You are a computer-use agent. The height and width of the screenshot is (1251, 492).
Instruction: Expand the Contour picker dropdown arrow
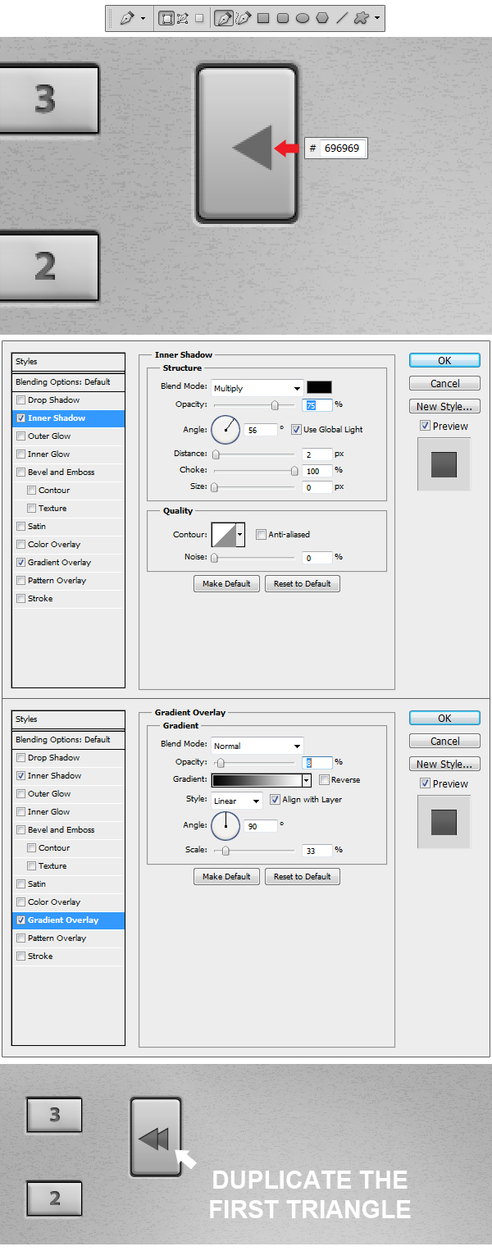(240, 535)
